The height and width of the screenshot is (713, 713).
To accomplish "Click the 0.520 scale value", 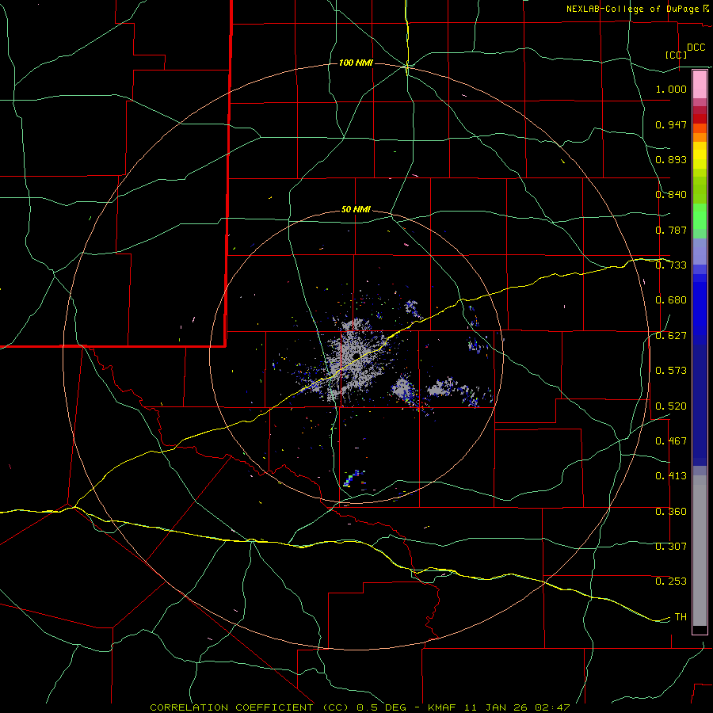I will (x=671, y=406).
